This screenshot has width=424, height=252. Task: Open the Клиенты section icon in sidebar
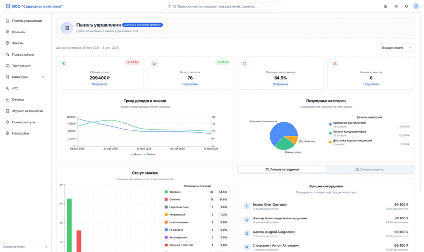[x=8, y=32]
